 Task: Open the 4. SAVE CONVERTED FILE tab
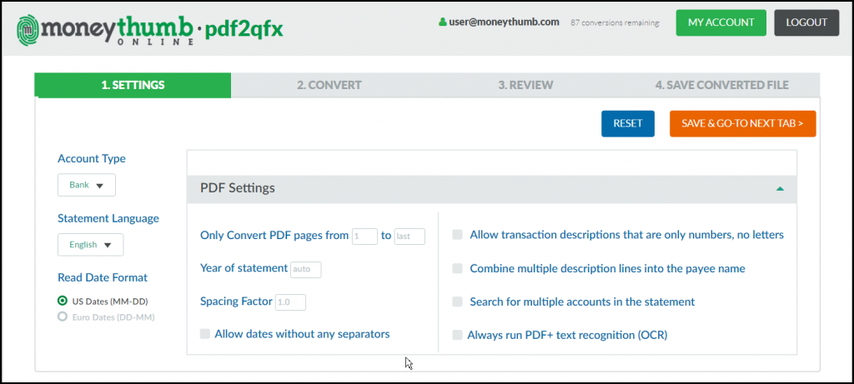721,86
